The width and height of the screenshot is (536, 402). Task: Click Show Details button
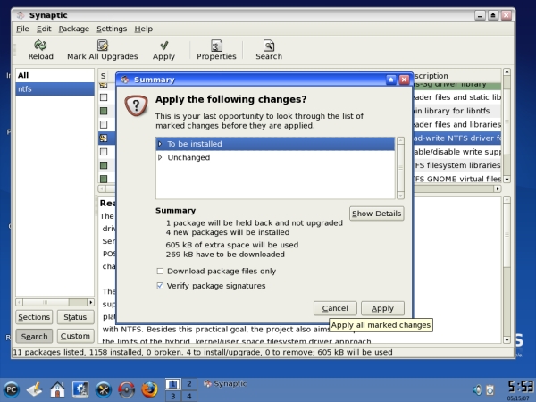[377, 214]
